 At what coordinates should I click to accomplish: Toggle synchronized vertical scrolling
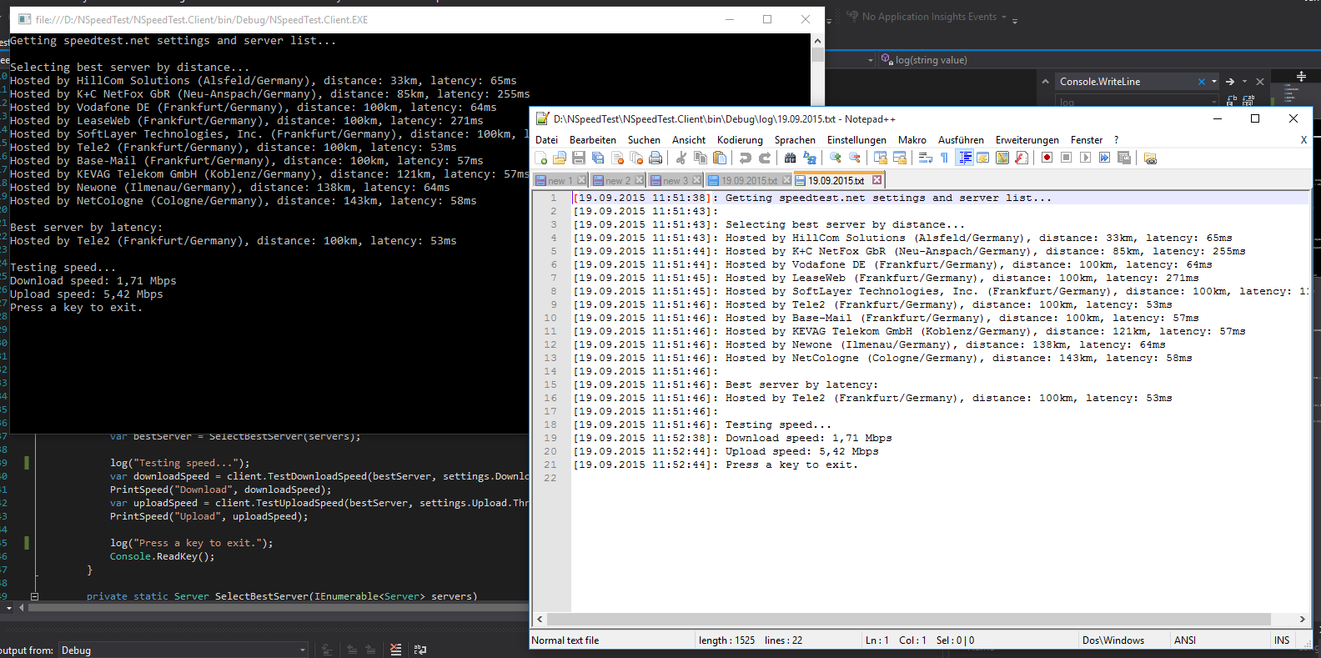880,158
